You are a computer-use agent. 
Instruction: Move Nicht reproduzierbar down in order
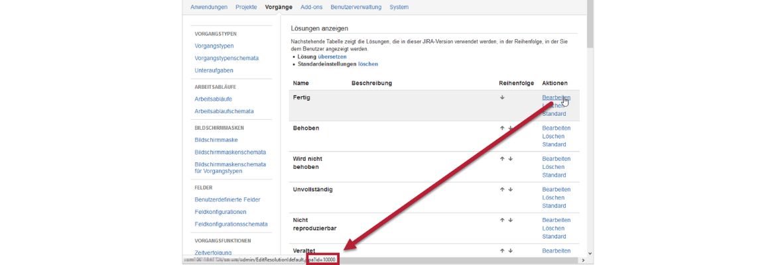[510, 220]
